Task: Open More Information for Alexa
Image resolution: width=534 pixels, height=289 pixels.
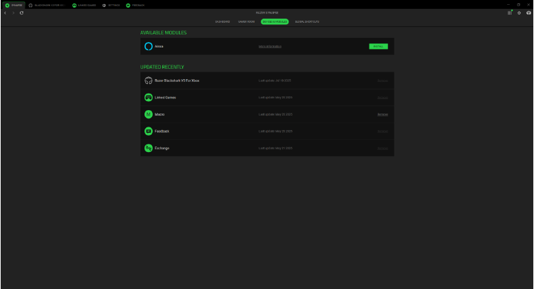Action: [x=270, y=46]
